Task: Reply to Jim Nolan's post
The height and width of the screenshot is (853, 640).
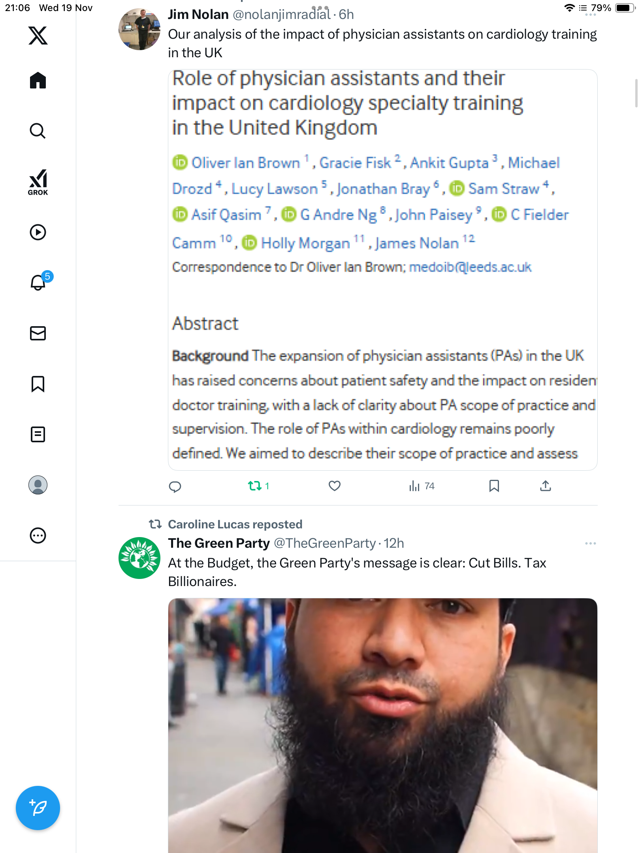Action: (x=175, y=487)
